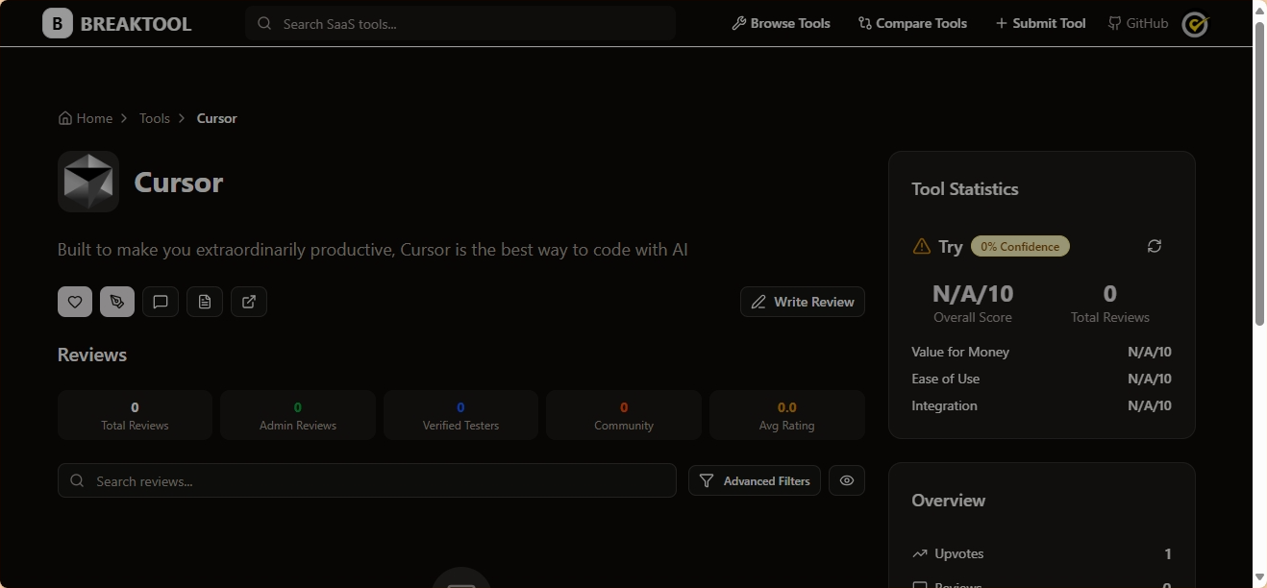
Task: Select the Admin Reviews stat card
Action: [298, 415]
